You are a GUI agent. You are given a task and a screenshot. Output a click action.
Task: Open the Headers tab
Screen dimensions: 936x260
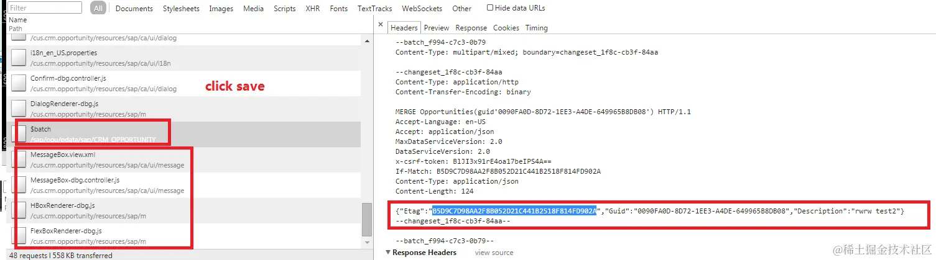pyautogui.click(x=404, y=28)
